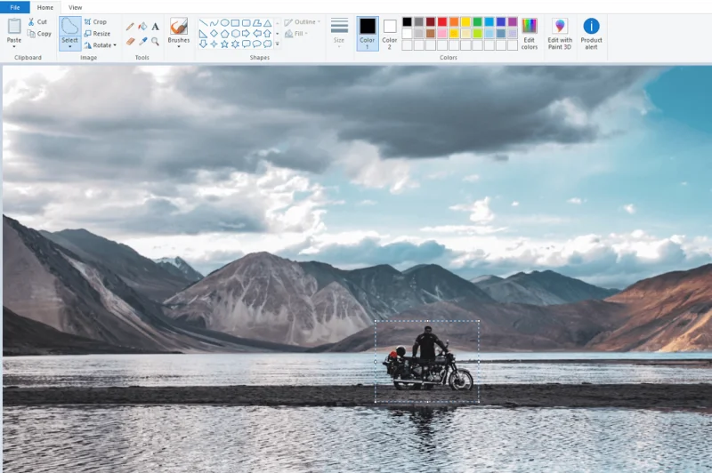
Task: Cut the current selection
Action: (x=37, y=21)
